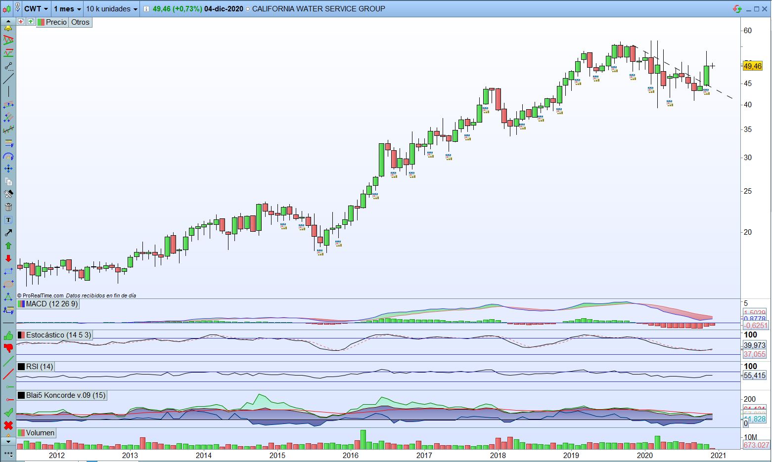Image resolution: width=772 pixels, height=462 pixels.
Task: Select the segment drawing tool
Action: click(8, 66)
